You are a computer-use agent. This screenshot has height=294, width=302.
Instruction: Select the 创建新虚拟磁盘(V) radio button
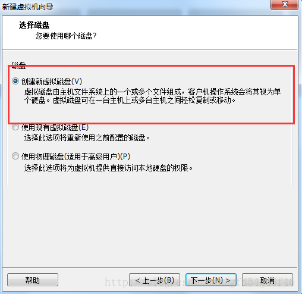pos(15,81)
